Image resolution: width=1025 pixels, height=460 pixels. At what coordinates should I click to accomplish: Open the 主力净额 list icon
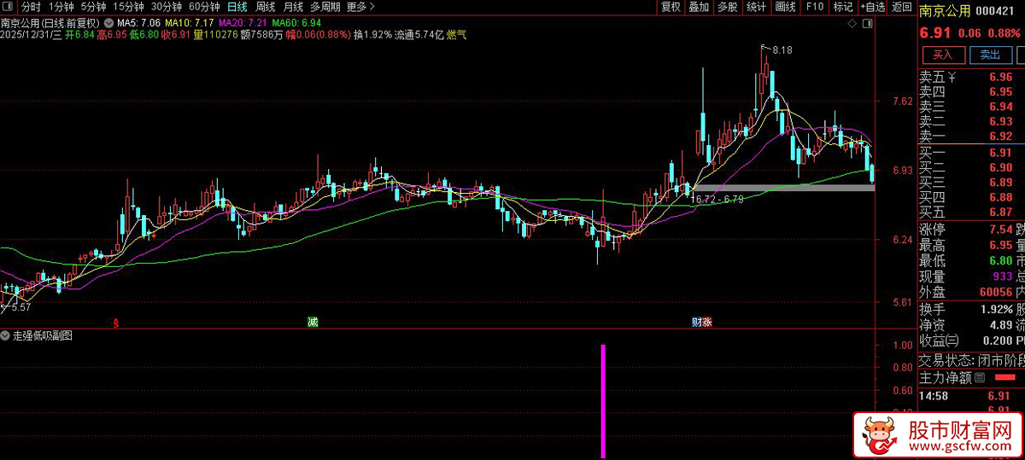(980, 377)
